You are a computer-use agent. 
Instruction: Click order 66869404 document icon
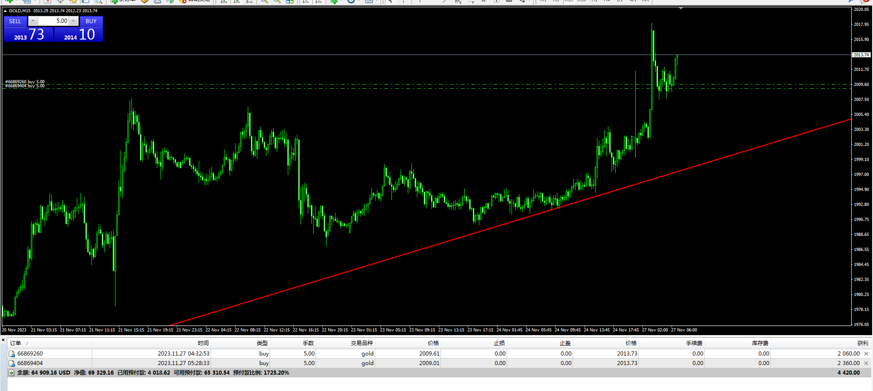12,363
